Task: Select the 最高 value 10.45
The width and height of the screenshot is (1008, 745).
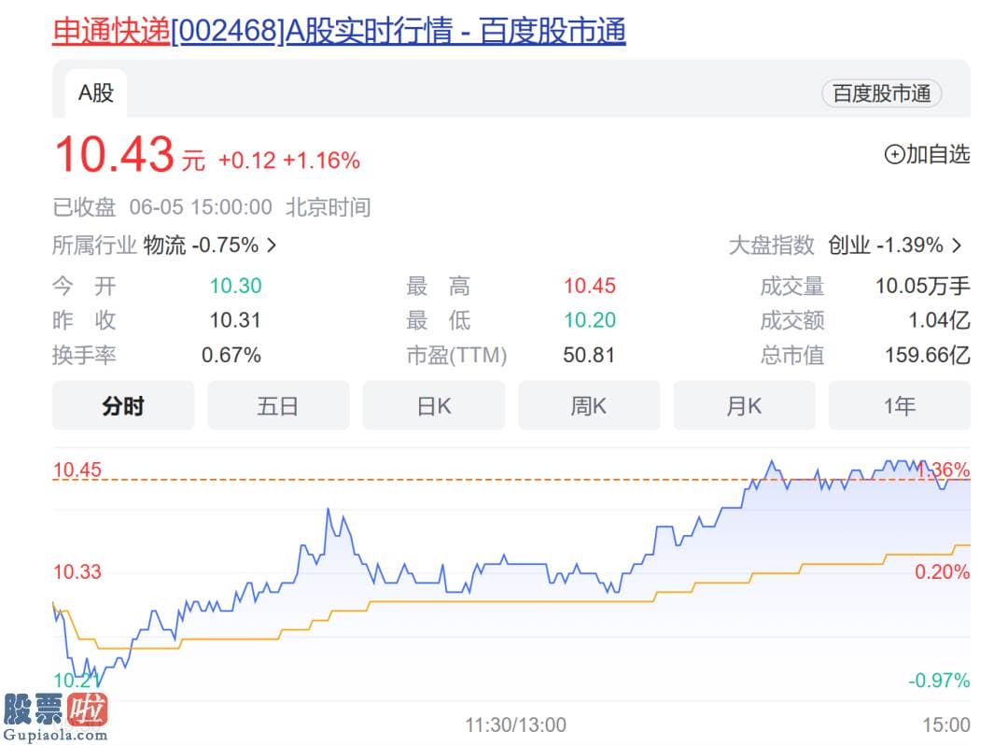Action: [x=590, y=286]
